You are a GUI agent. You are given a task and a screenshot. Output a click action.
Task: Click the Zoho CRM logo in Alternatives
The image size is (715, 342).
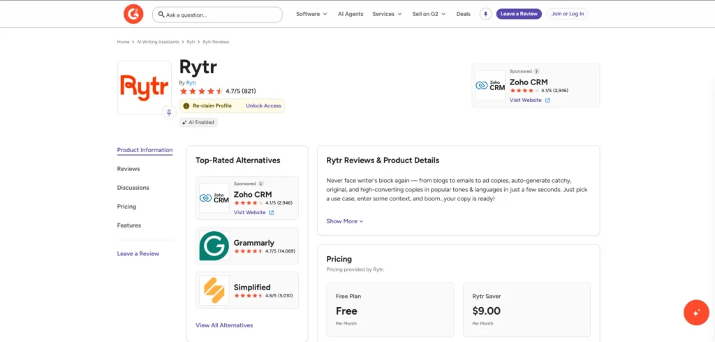click(214, 198)
